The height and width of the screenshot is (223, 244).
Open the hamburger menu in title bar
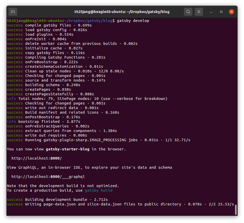[199, 12]
